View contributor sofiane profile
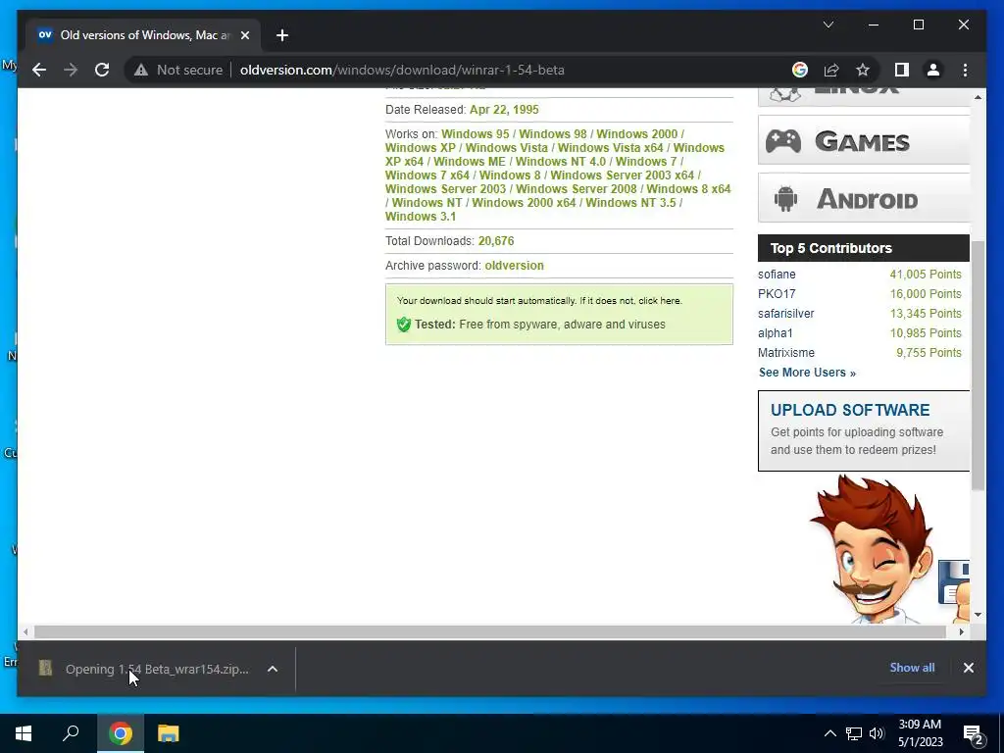Image resolution: width=1004 pixels, height=753 pixels. 777,275
